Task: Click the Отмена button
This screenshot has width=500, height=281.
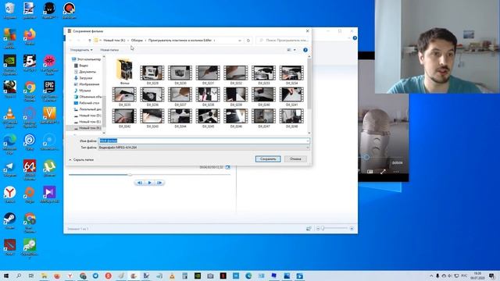Action: pyautogui.click(x=295, y=159)
